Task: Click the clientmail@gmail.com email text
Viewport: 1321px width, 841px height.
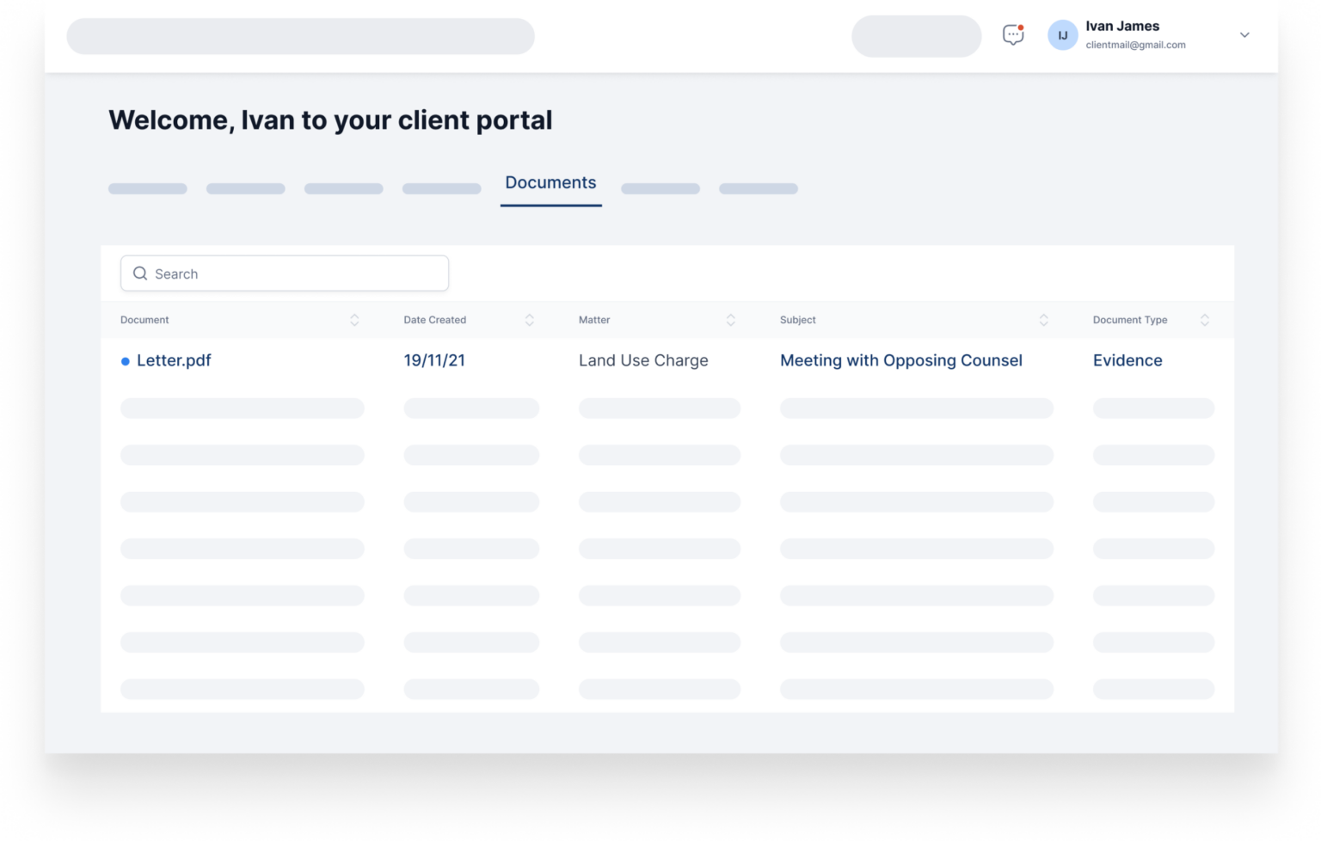Action: [1135, 45]
